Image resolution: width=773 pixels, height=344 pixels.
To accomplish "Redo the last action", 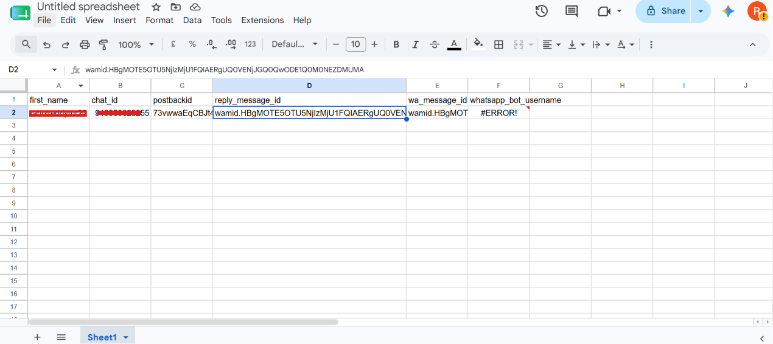I will (x=66, y=44).
